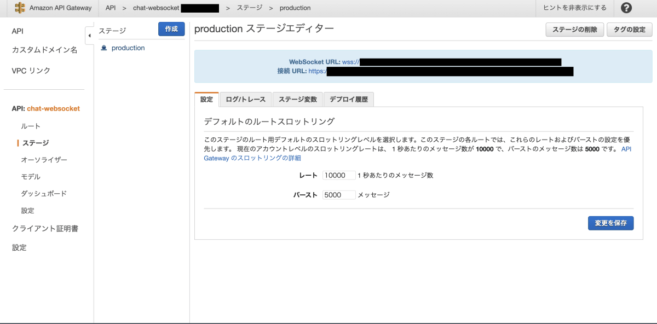The image size is (657, 324).
Task: Click the WebSocket URL label text
Action: tap(315, 62)
